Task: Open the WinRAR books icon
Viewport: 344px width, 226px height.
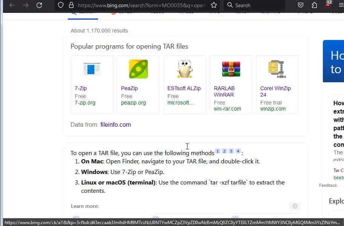Action: pyautogui.click(x=231, y=69)
